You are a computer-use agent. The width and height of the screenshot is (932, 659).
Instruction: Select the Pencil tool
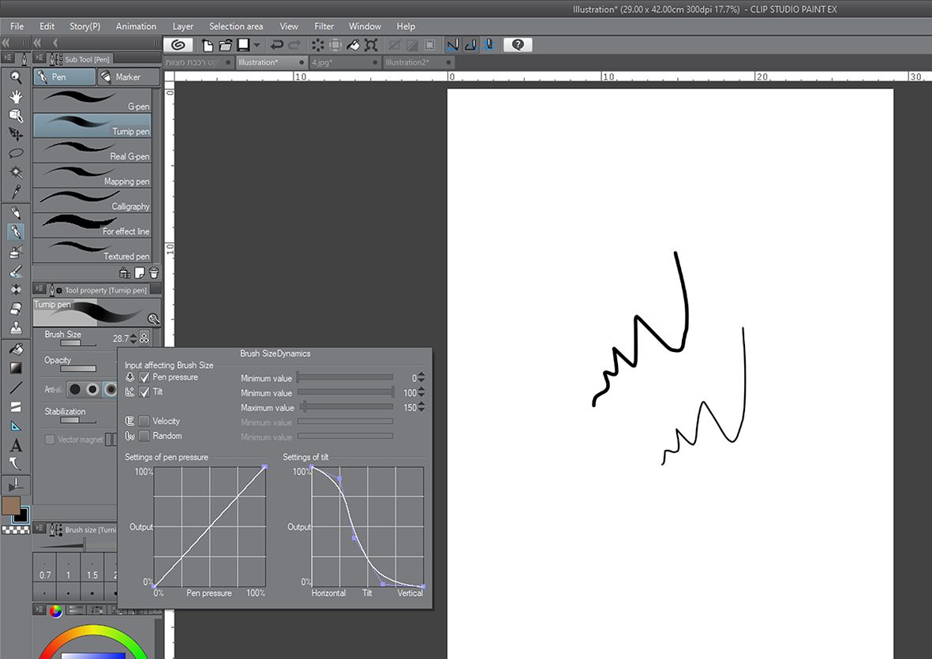click(x=16, y=213)
